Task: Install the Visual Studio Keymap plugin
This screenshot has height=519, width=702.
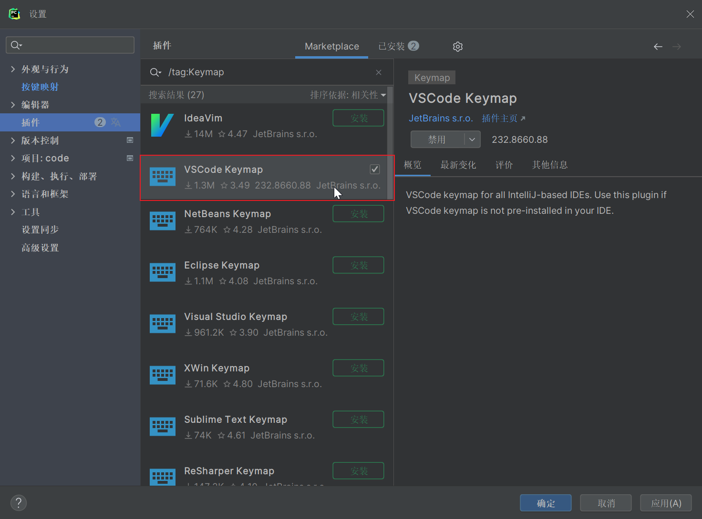Action: [358, 317]
